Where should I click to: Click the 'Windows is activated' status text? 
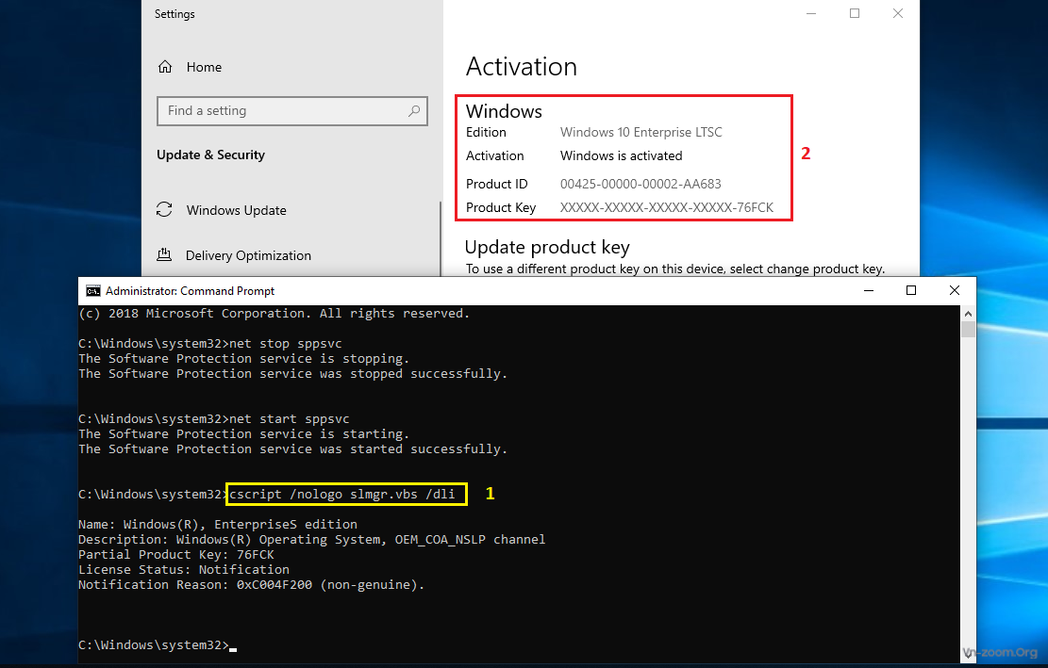(x=621, y=155)
